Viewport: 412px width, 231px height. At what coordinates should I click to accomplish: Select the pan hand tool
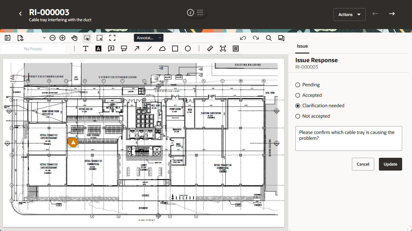pos(75,38)
